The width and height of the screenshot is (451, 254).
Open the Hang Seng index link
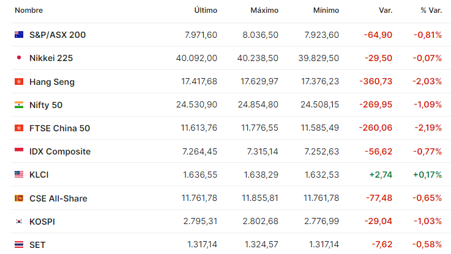pos(52,82)
